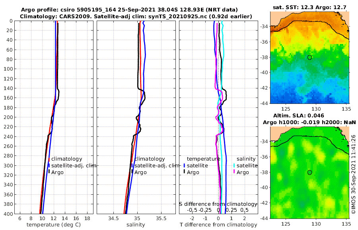358x230 pixels.
Task: Click the 'T difference from climatology' axis label
Action: click(x=218, y=225)
